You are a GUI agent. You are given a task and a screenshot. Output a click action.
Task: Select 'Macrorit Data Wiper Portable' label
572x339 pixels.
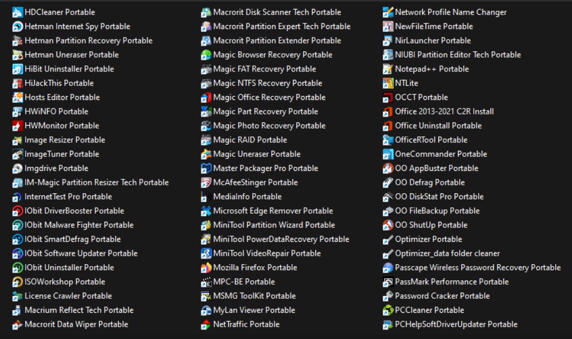pyautogui.click(x=76, y=324)
